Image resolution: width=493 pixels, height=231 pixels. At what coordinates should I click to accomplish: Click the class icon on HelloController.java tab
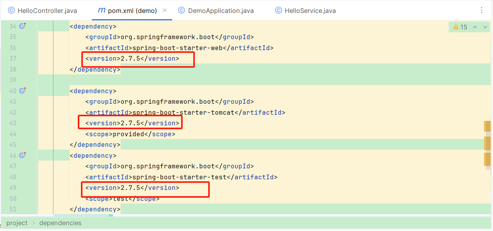pos(12,11)
